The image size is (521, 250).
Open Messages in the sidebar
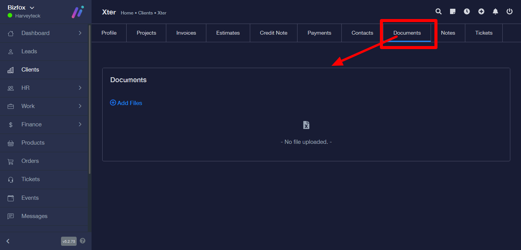pyautogui.click(x=34, y=216)
